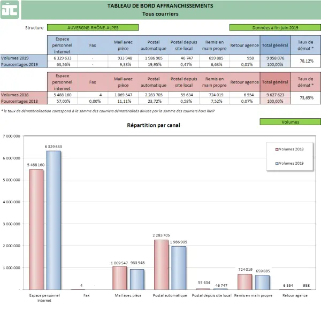Select the 2018 Postal automatique cell 2 283 705
The image size is (321, 321).
coord(154,95)
